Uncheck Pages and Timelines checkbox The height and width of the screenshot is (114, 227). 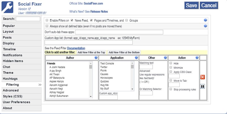click(91, 20)
